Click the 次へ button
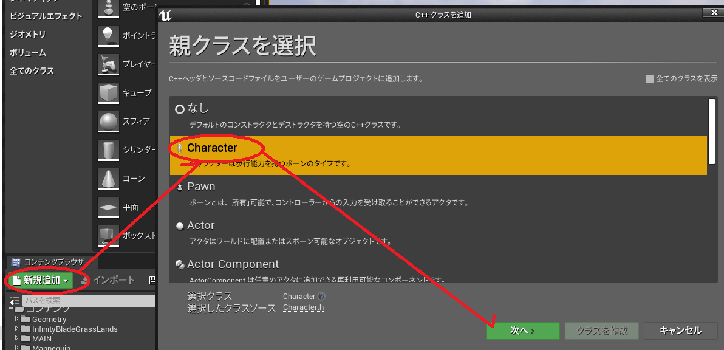The width and height of the screenshot is (724, 350). click(523, 331)
